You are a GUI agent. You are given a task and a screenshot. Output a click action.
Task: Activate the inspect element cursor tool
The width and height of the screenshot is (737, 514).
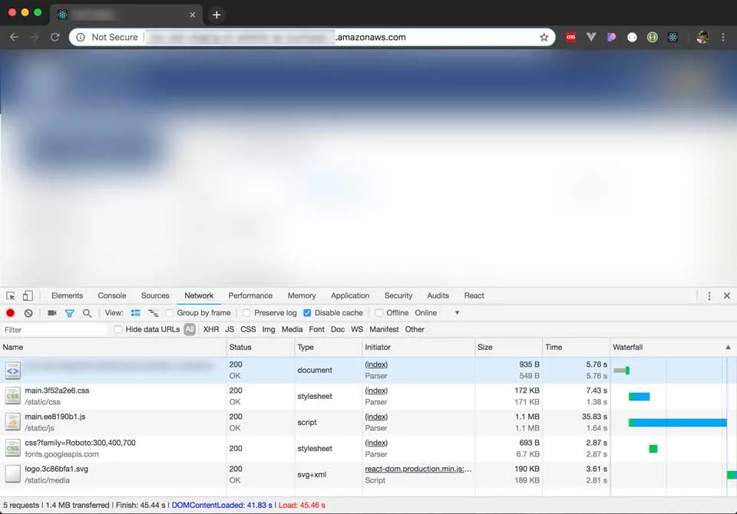click(11, 295)
